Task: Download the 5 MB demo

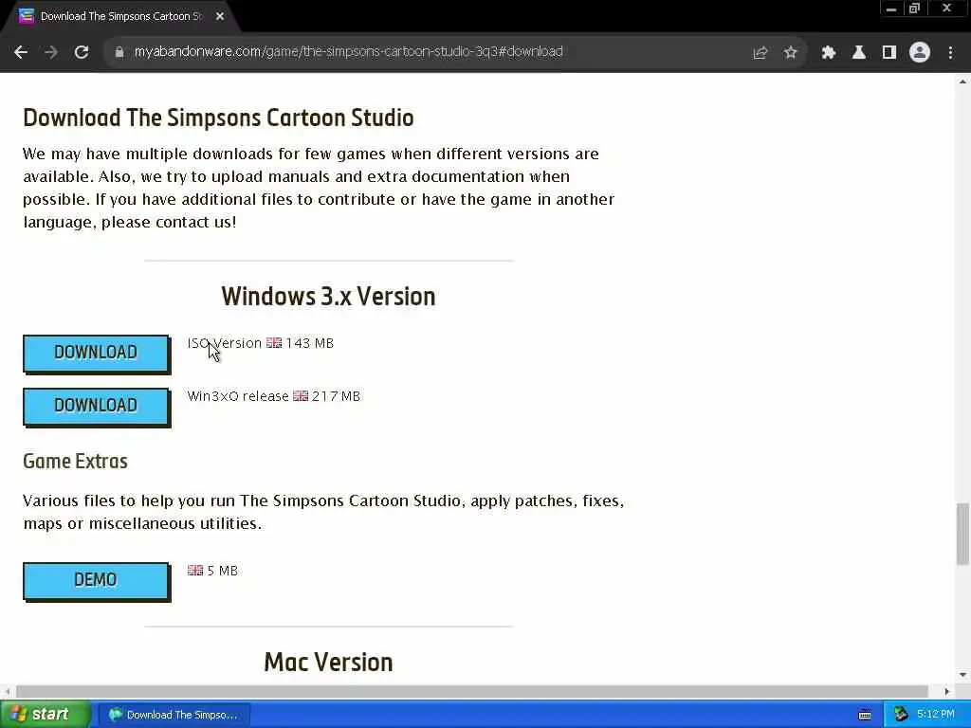Action: click(96, 581)
